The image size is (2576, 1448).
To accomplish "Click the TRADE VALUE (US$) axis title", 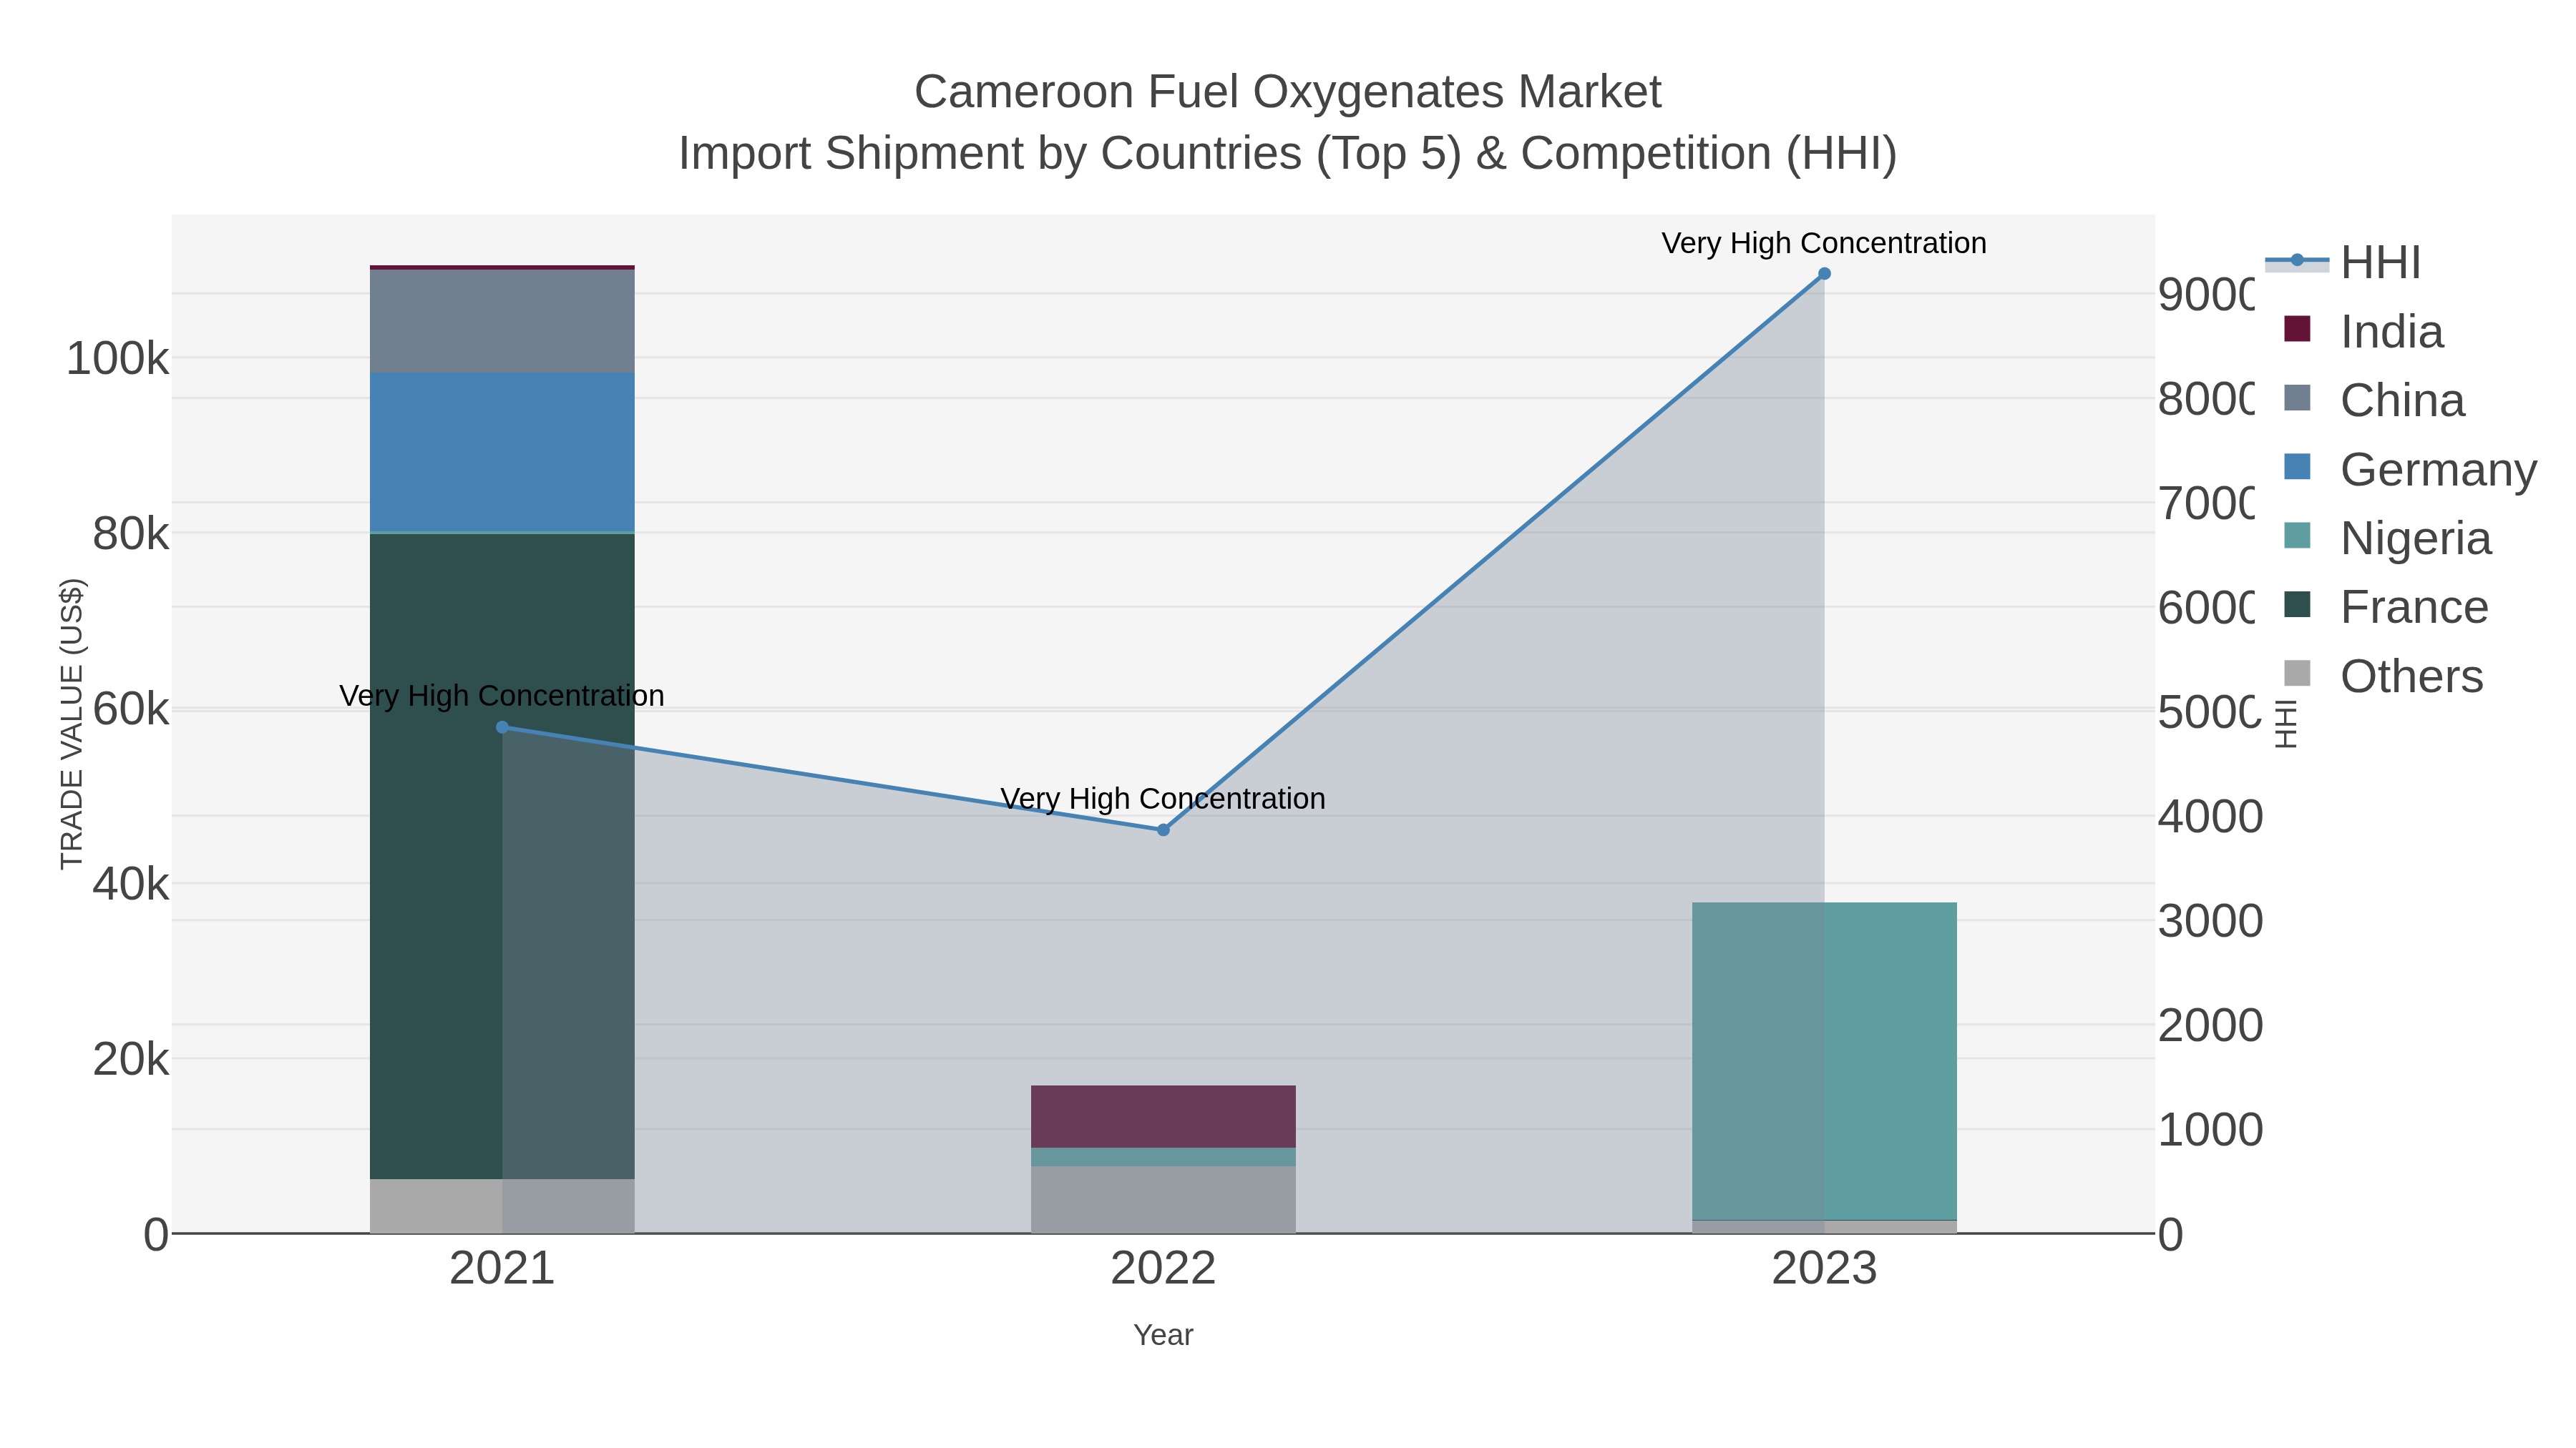I will click(72, 724).
